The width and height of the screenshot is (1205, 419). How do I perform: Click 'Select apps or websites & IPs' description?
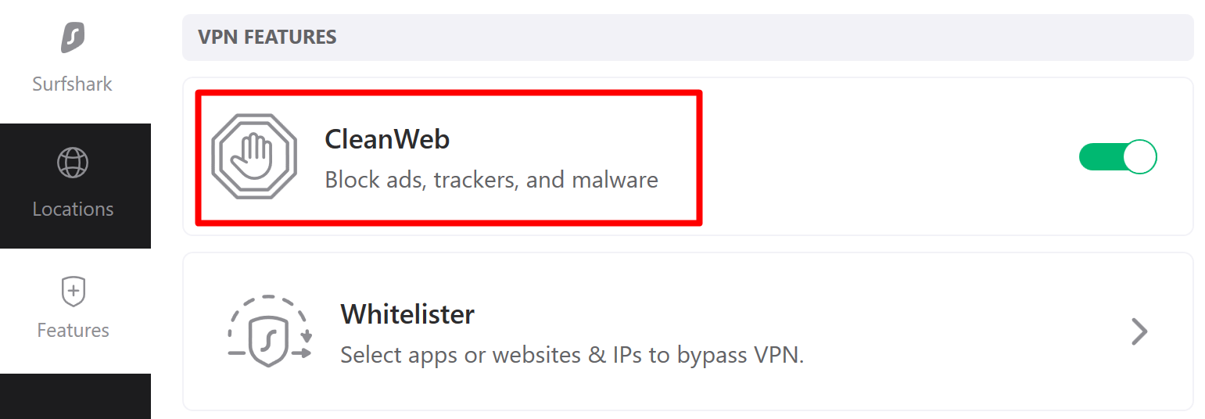pyautogui.click(x=572, y=356)
